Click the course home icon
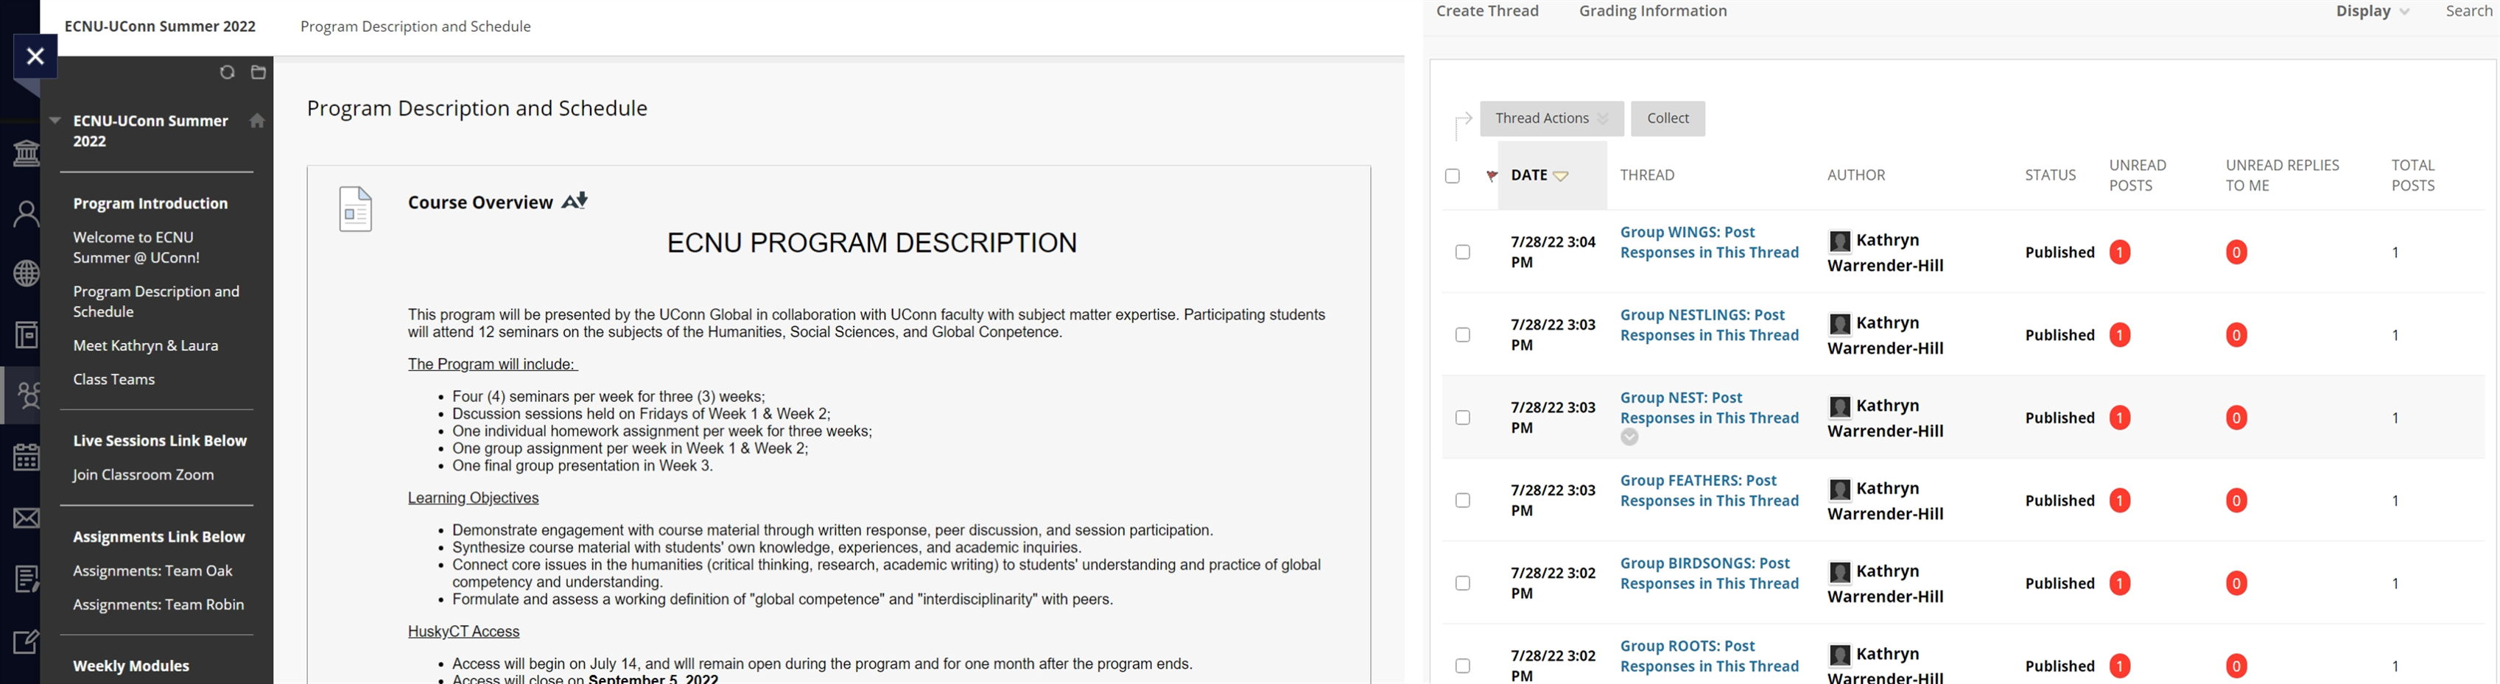Image resolution: width=2500 pixels, height=684 pixels. tap(257, 121)
